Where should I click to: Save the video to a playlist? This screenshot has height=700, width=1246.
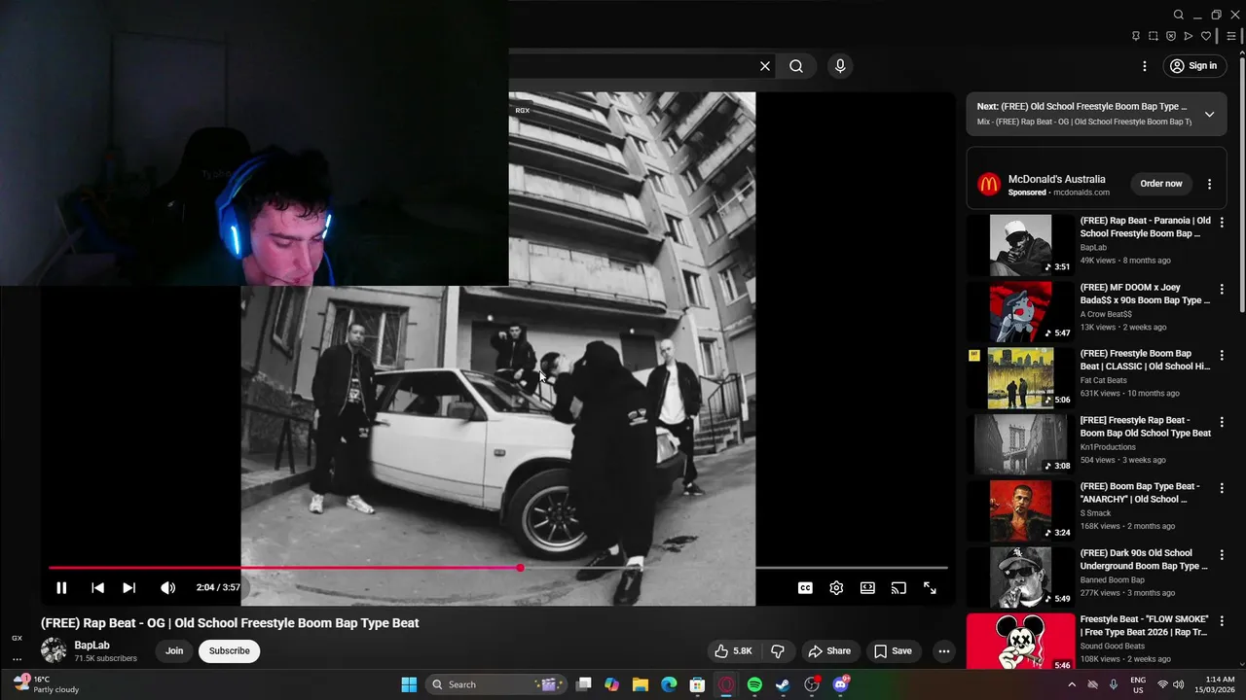(x=893, y=651)
